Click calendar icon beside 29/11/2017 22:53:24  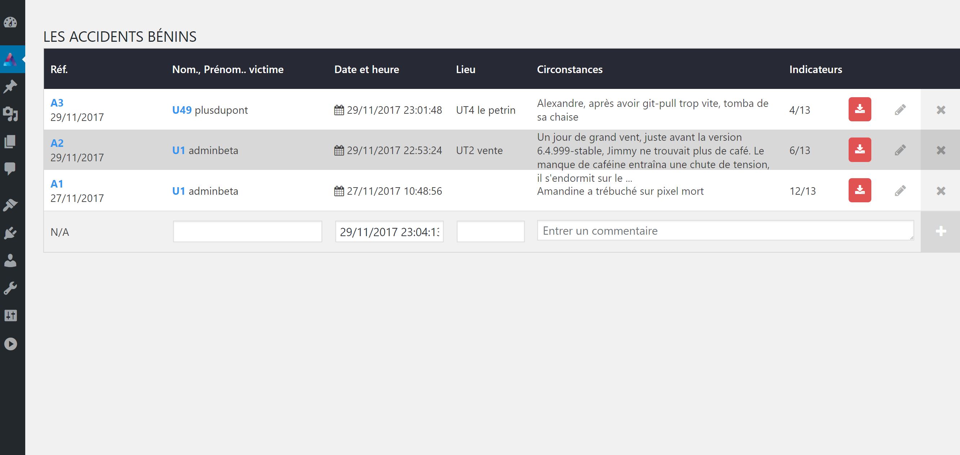[339, 150]
